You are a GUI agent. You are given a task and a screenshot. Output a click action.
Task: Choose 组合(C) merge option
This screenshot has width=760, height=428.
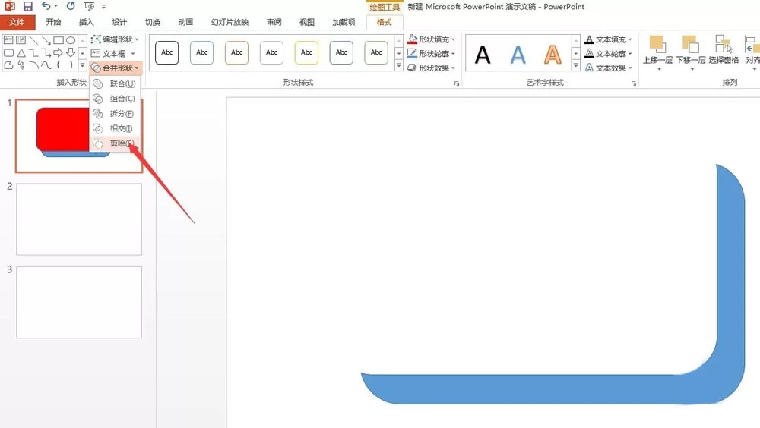(x=115, y=99)
